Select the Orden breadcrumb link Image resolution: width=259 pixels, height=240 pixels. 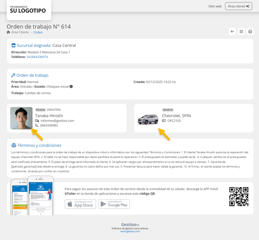[38, 32]
